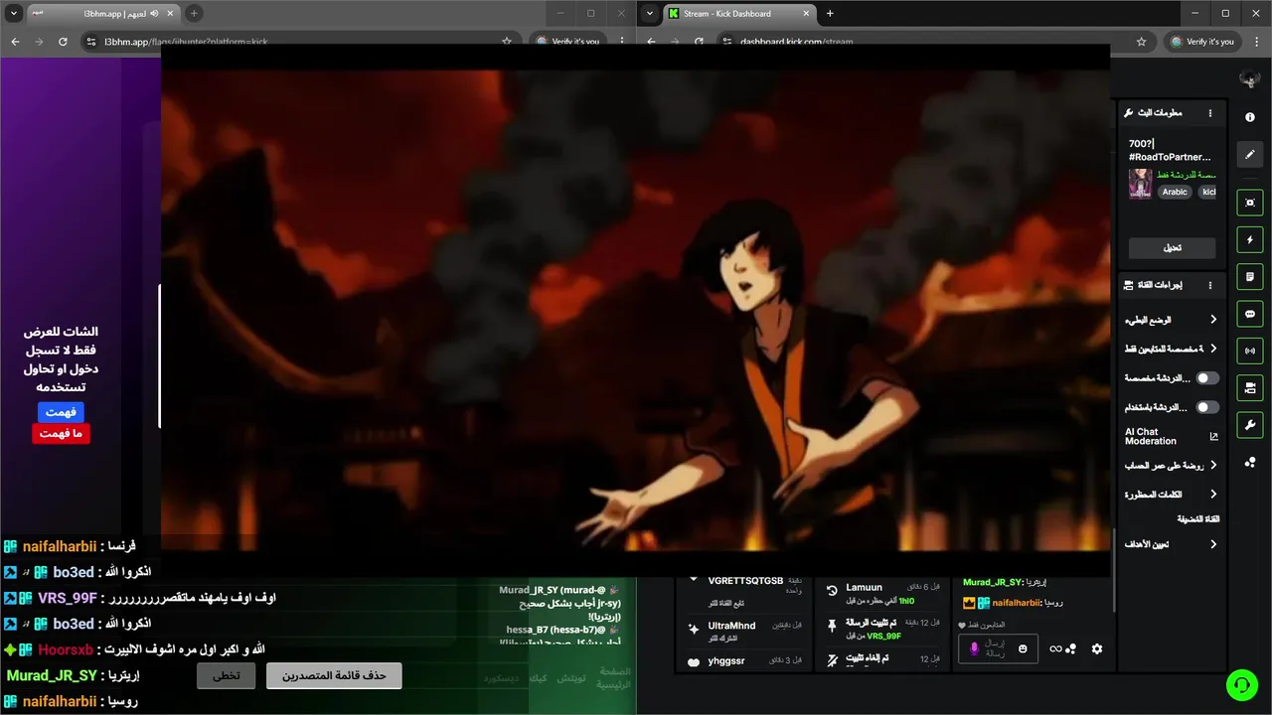Switch to the Stream - Kick Dashboard tab
1272x715 pixels.
[x=740, y=13]
